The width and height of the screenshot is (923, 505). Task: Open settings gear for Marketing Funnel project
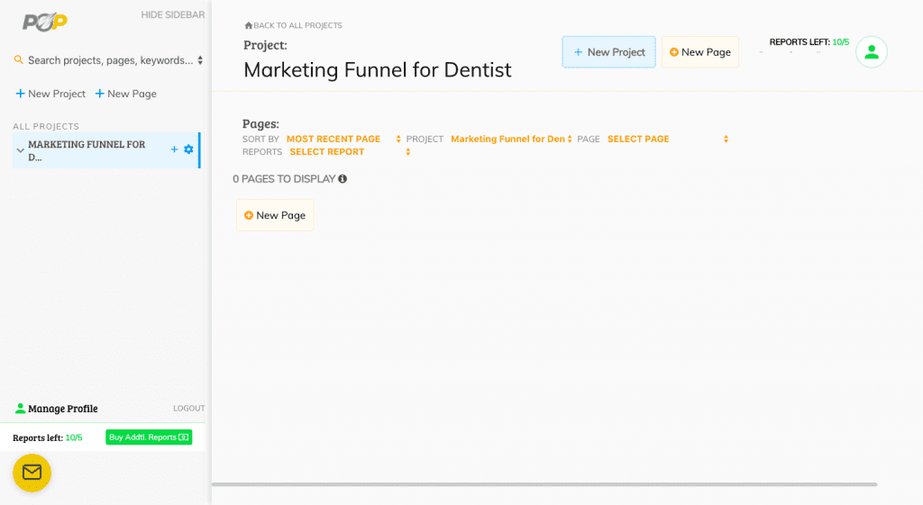click(x=188, y=149)
